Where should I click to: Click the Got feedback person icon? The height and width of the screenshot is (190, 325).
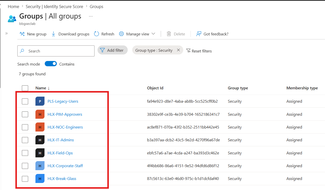(199, 34)
